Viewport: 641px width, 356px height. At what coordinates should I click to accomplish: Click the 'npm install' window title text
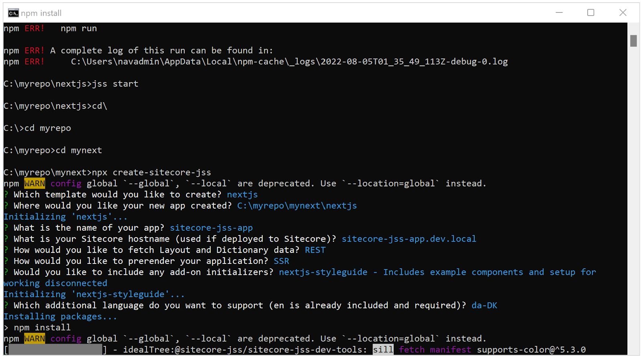[41, 13]
